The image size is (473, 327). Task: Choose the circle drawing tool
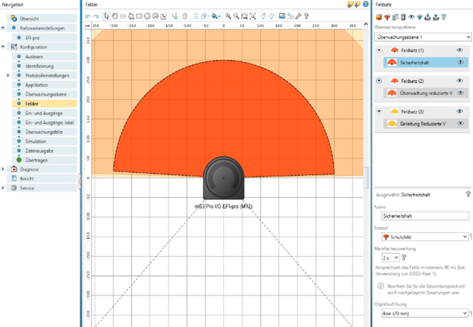click(148, 14)
